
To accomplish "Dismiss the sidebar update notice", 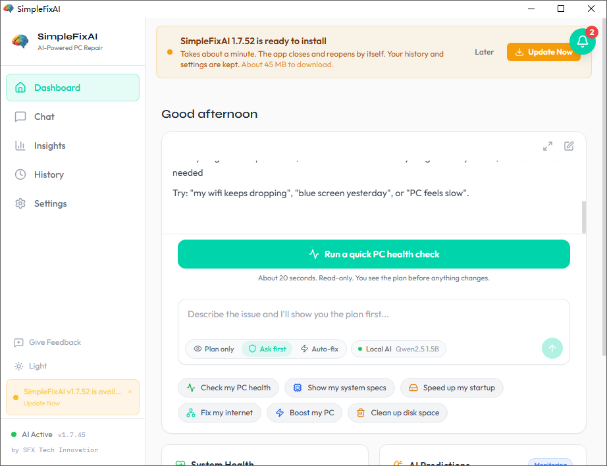I will pyautogui.click(x=130, y=392).
